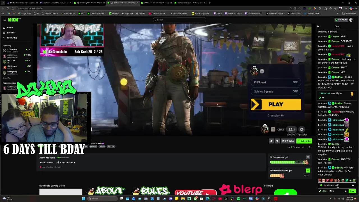Screen dimensions: 359x202
Task: Expand Show more in the following list
Action: pos(7,78)
